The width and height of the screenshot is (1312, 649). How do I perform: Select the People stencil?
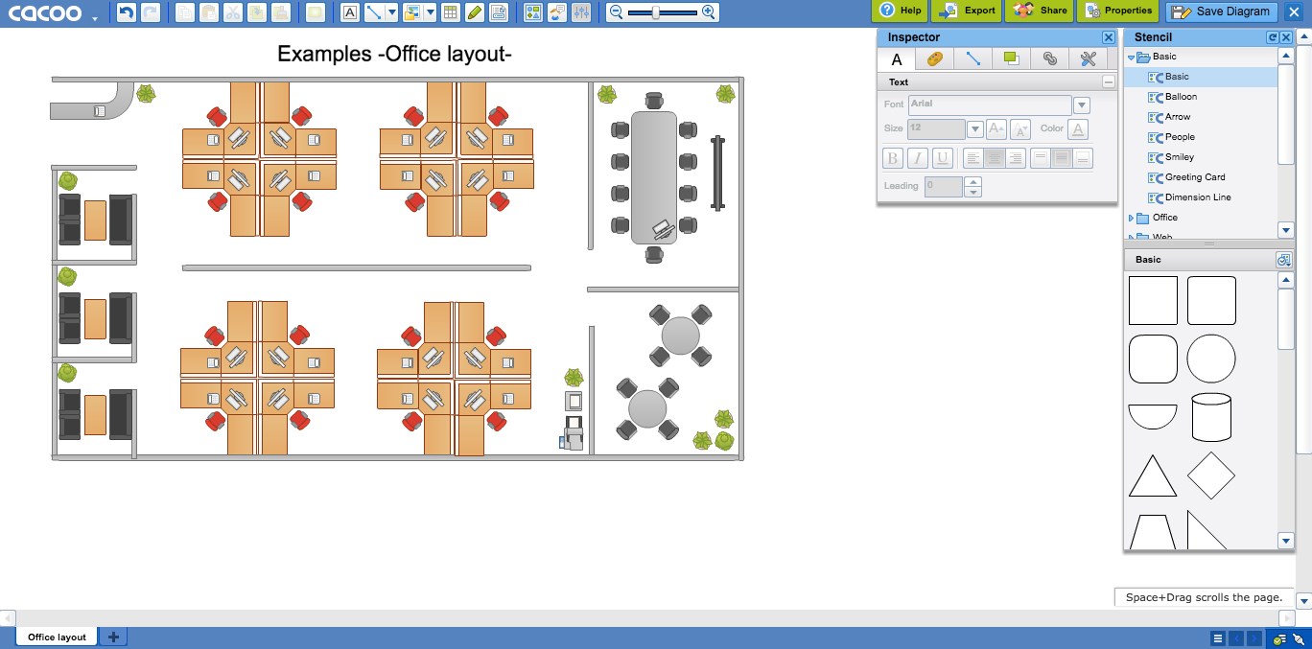coord(1180,137)
